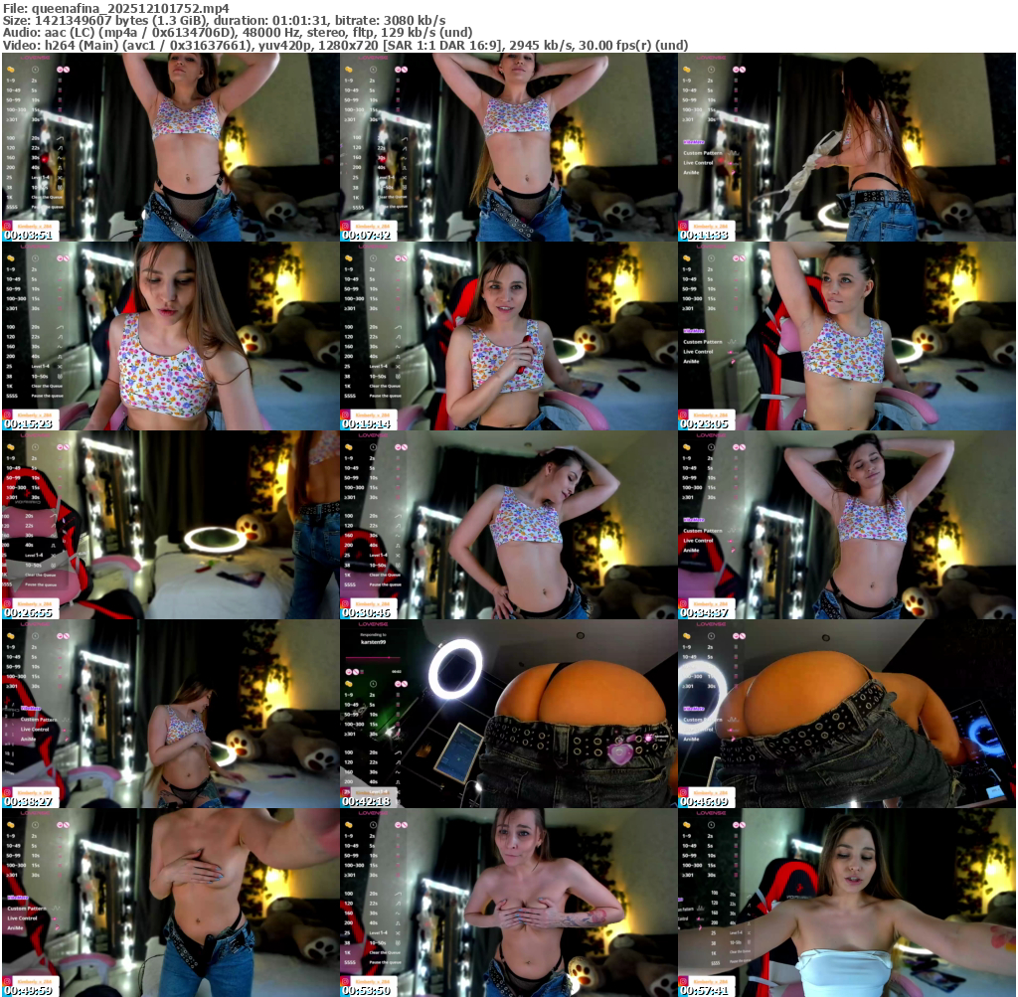Open the frame stamped 00:38:27

tap(171, 714)
